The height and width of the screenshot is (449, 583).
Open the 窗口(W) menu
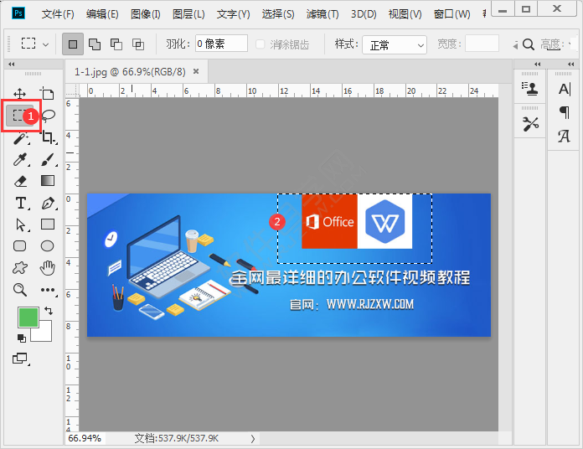(451, 14)
